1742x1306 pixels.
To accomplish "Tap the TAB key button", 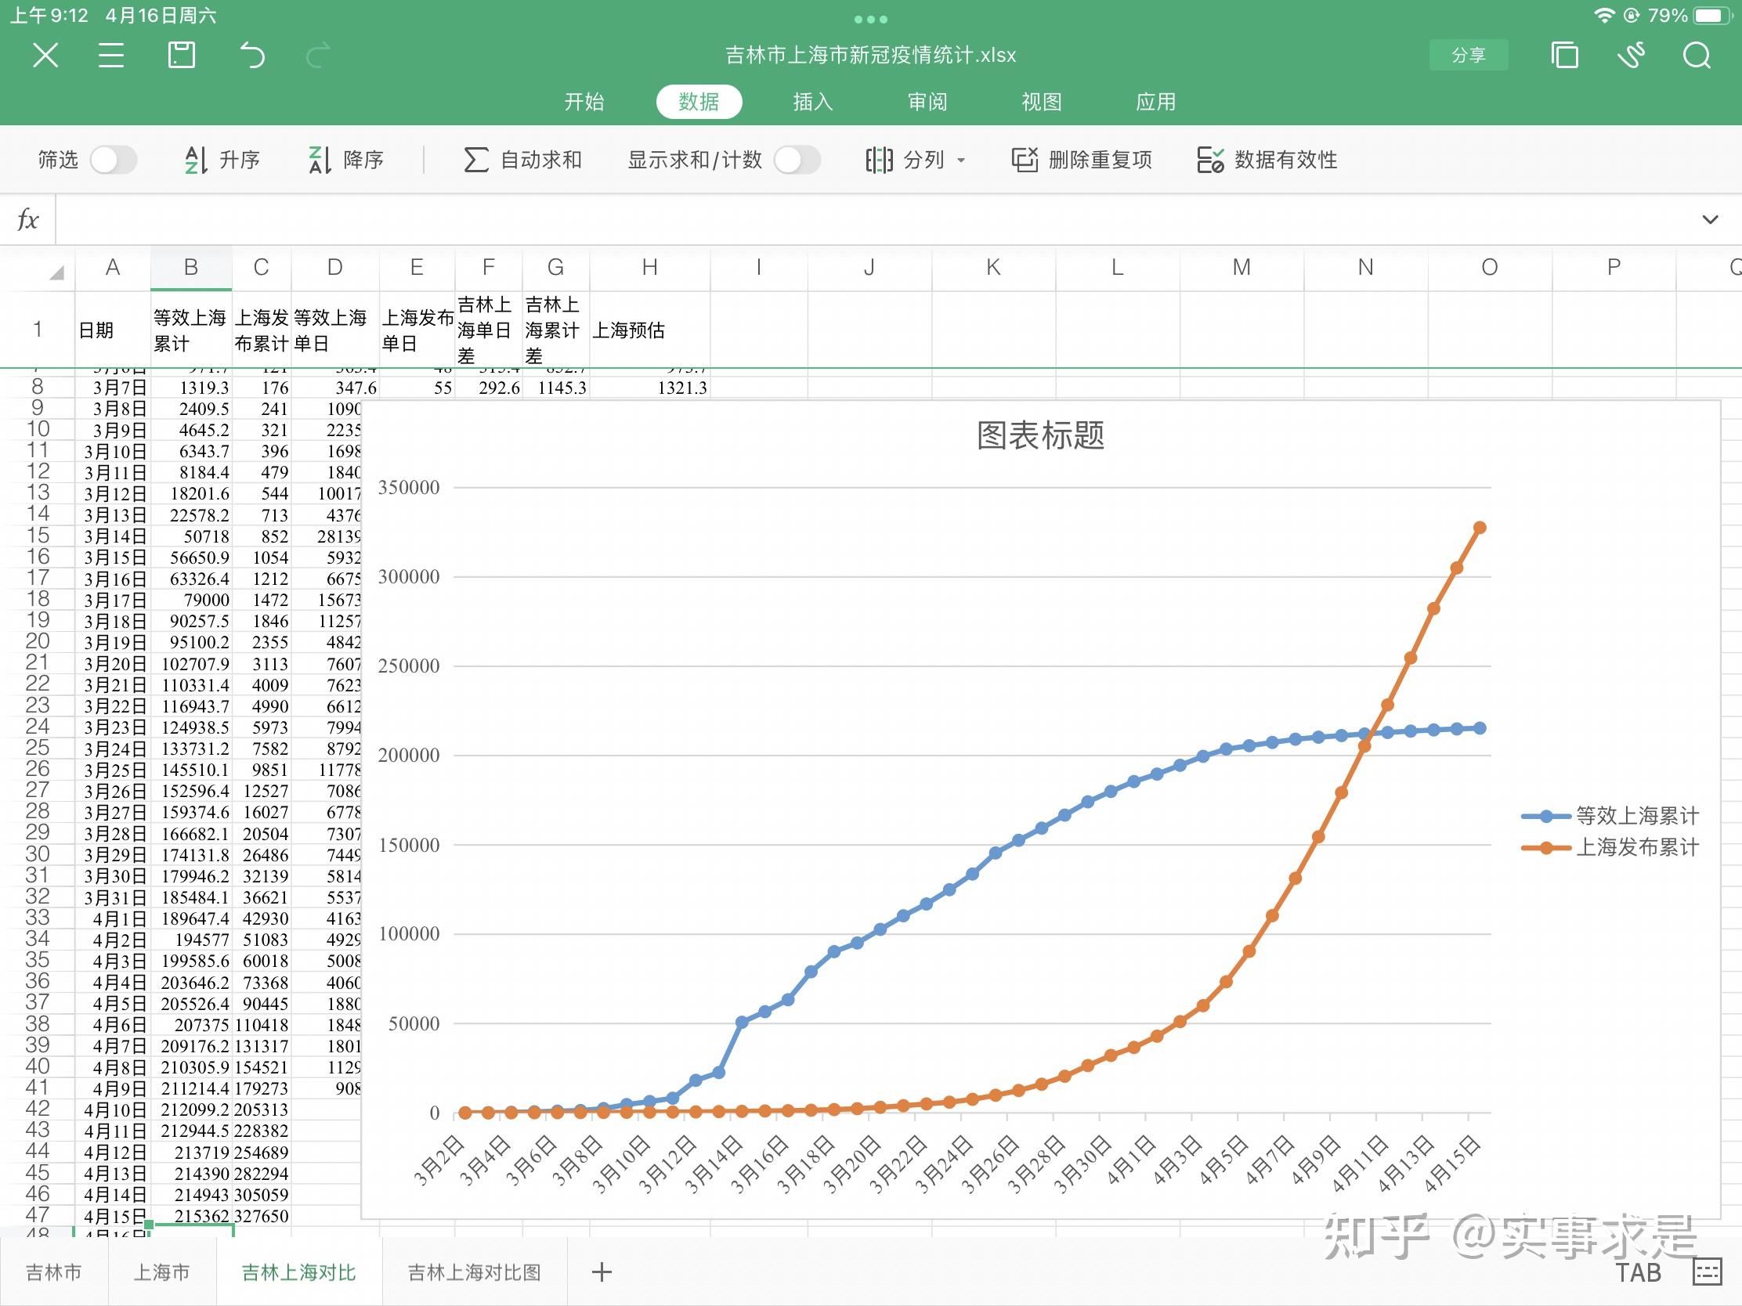I will pos(1638,1273).
